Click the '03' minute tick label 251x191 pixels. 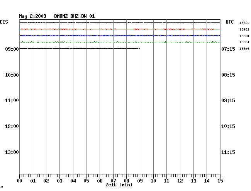click(59, 181)
